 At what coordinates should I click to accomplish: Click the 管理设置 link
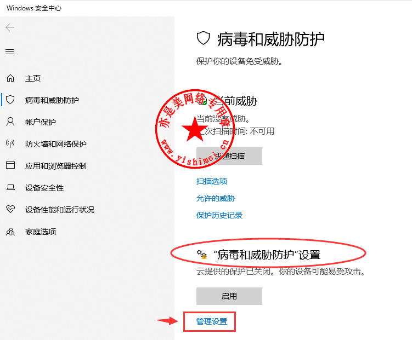click(x=212, y=321)
